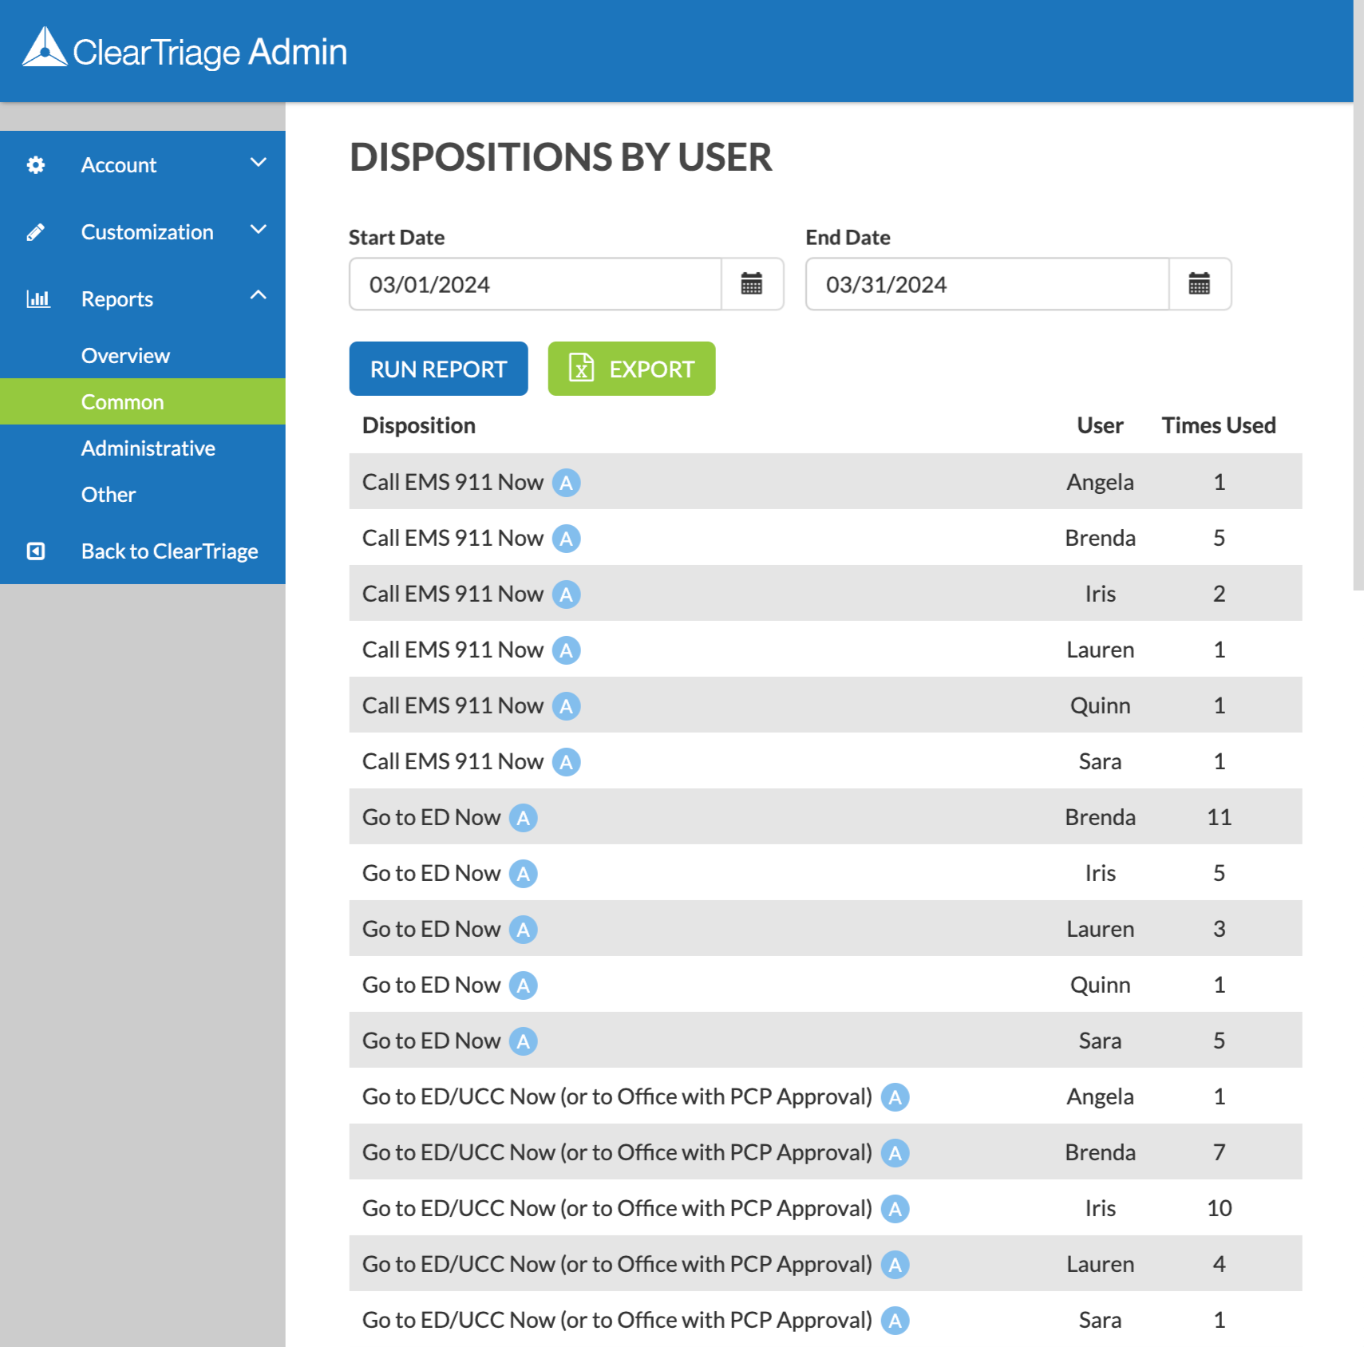Click the A badge in Lauren's Call EMS row

[x=567, y=650]
